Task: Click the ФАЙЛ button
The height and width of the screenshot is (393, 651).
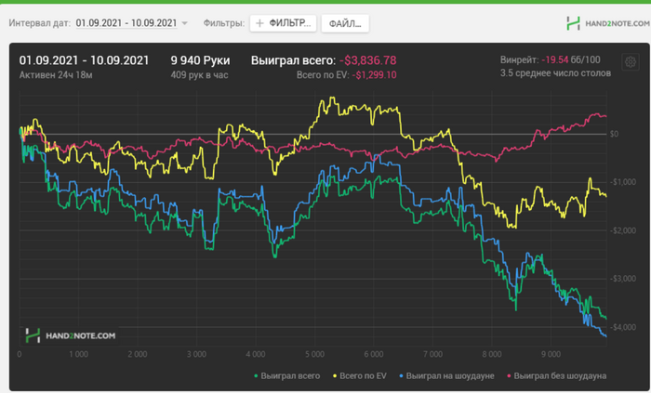Action: point(345,23)
